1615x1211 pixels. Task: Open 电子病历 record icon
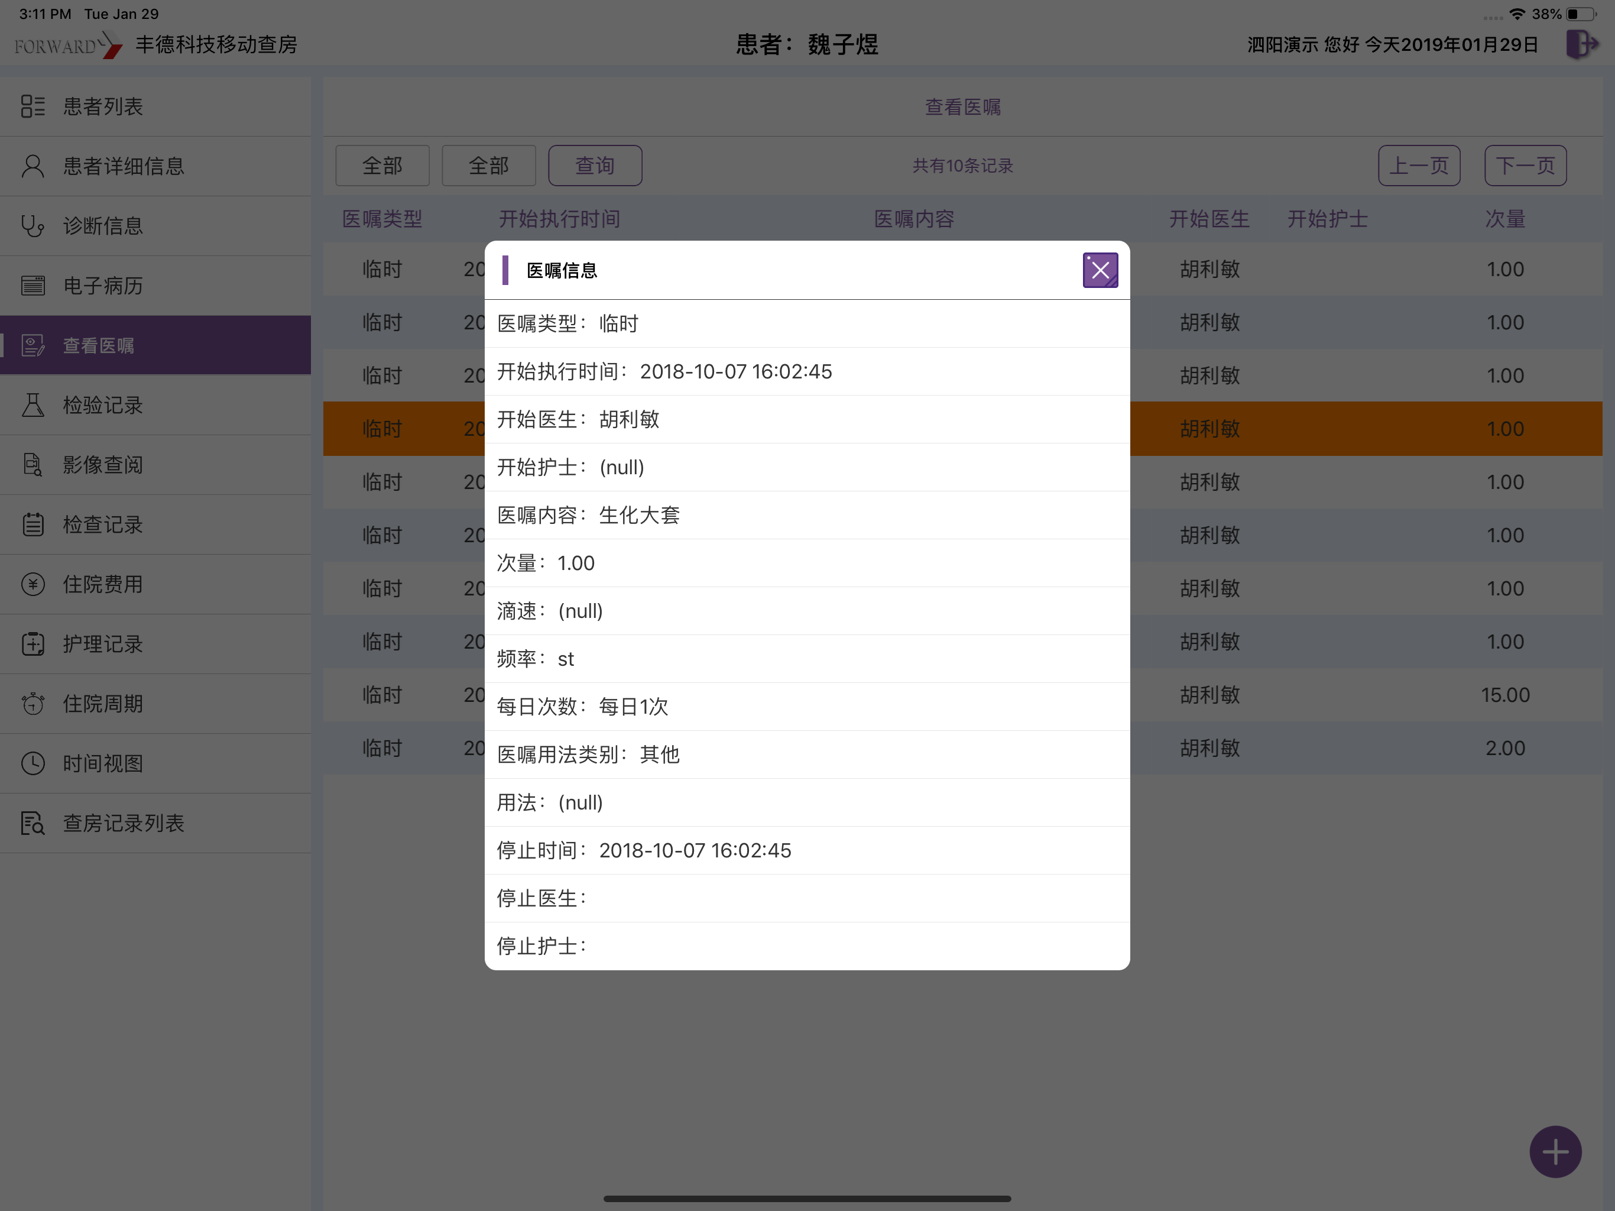33,286
